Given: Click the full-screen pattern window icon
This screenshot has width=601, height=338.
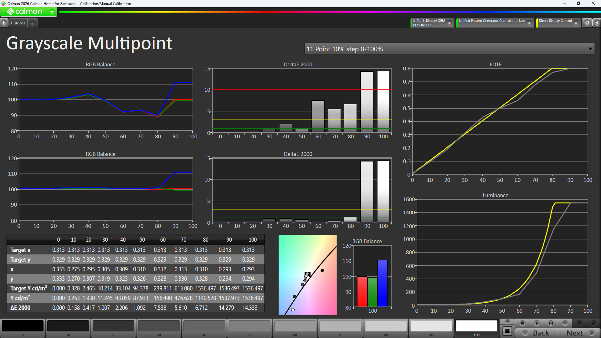Looking at the screenshot, I should tap(507, 331).
